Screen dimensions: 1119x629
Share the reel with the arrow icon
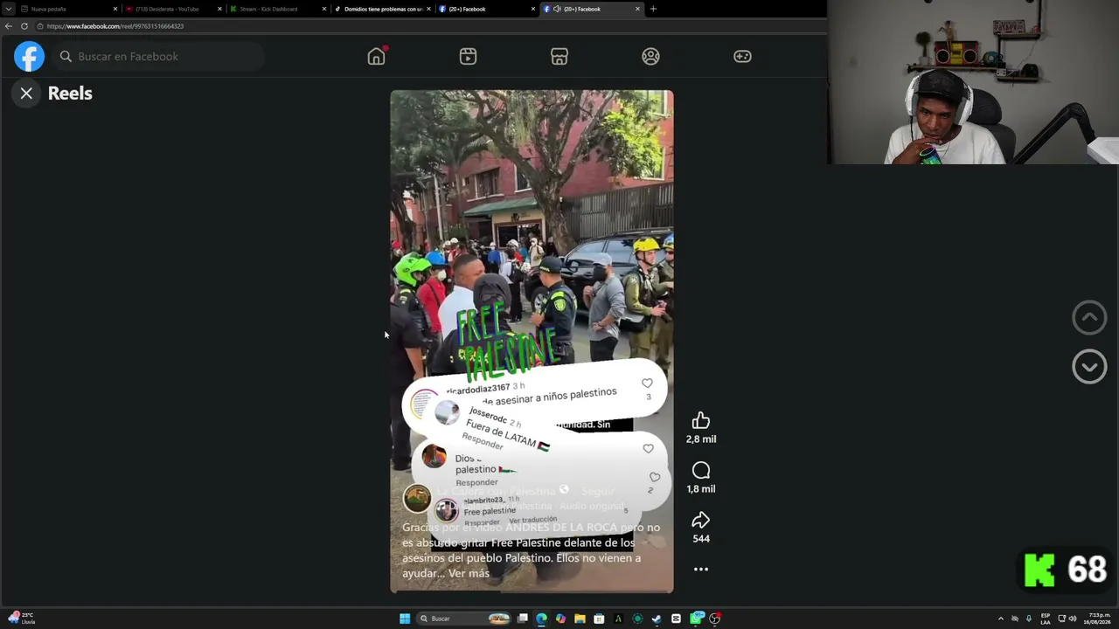(x=701, y=521)
